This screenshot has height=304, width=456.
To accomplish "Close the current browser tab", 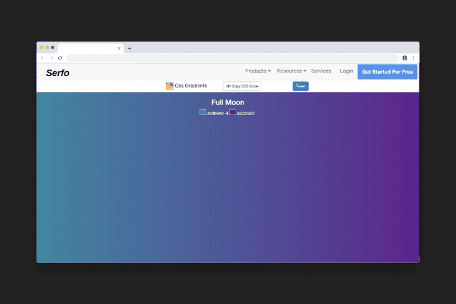I will [x=119, y=48].
